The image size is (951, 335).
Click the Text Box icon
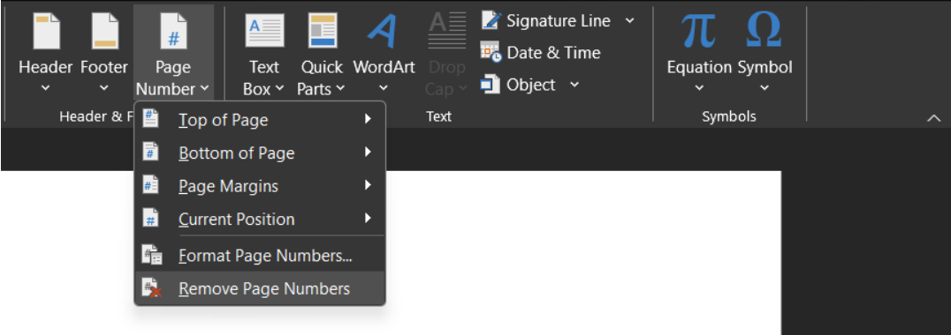point(264,31)
